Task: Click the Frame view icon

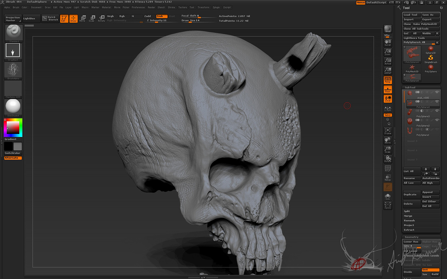Action: click(387, 131)
